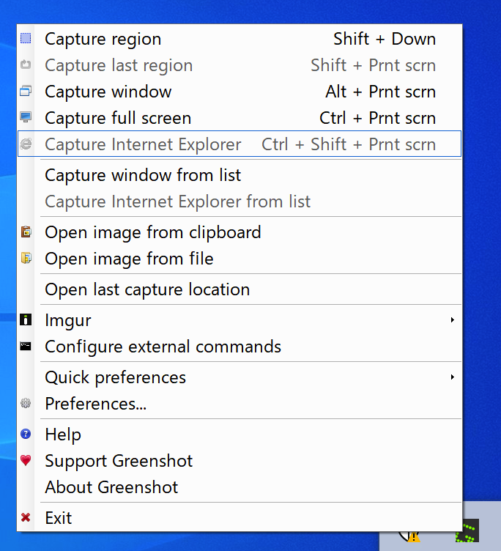Open About Greenshot
Screen dimensions: 501x551
111,487
